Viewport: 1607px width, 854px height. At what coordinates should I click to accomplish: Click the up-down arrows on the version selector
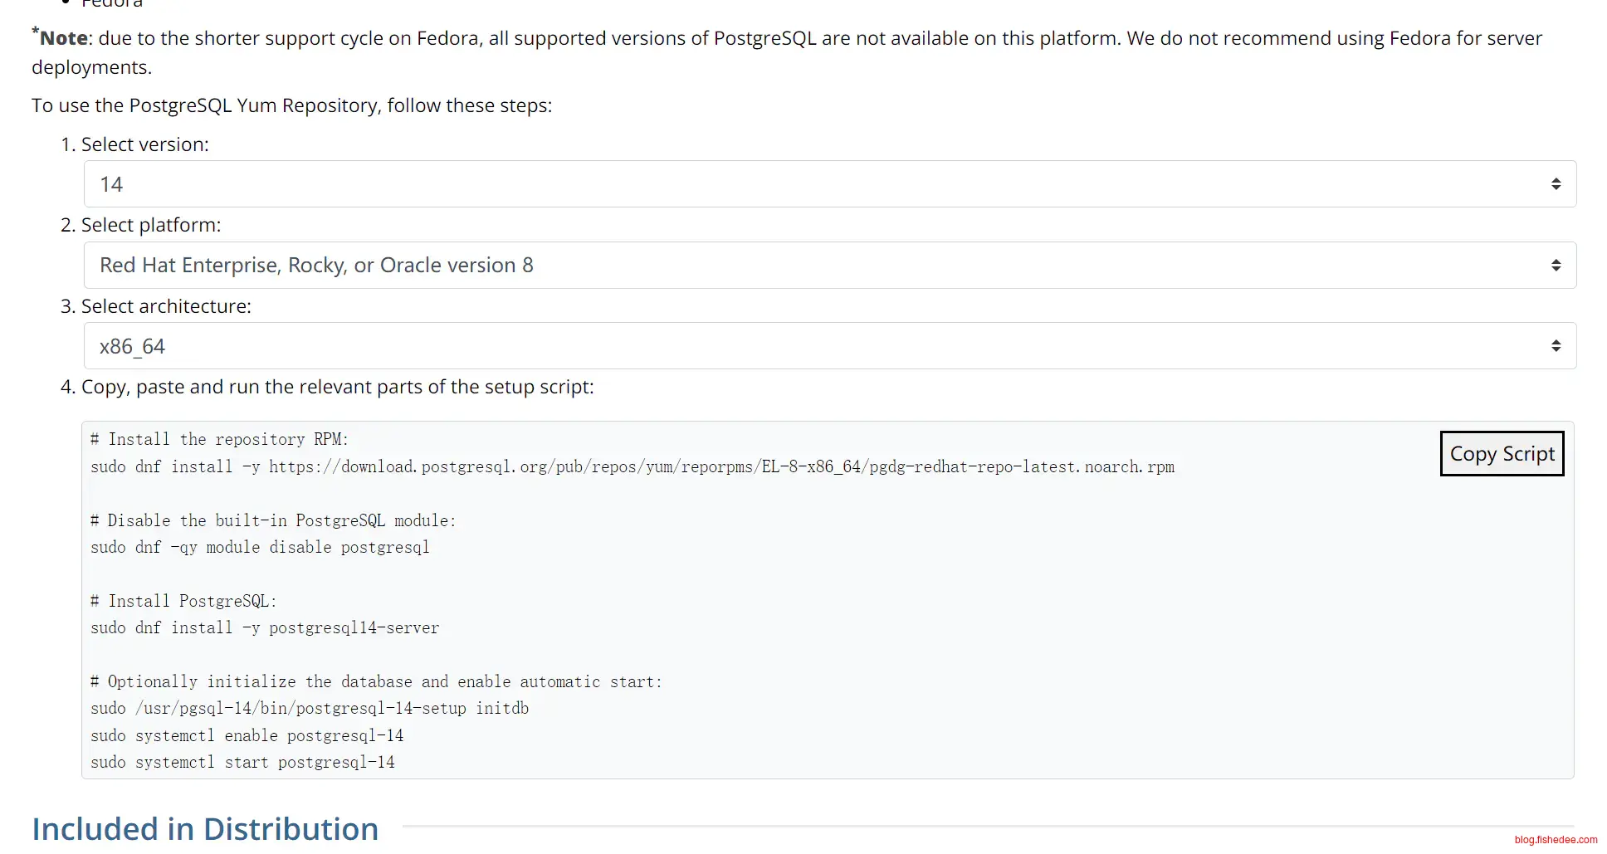tap(1556, 184)
